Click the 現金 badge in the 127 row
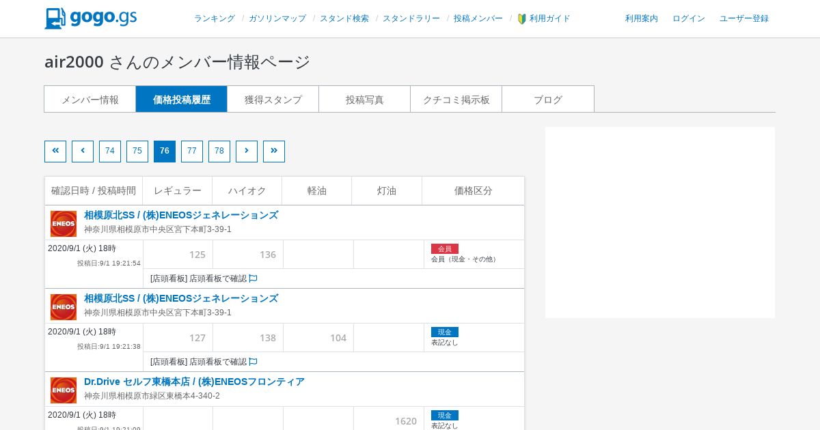 tap(445, 332)
